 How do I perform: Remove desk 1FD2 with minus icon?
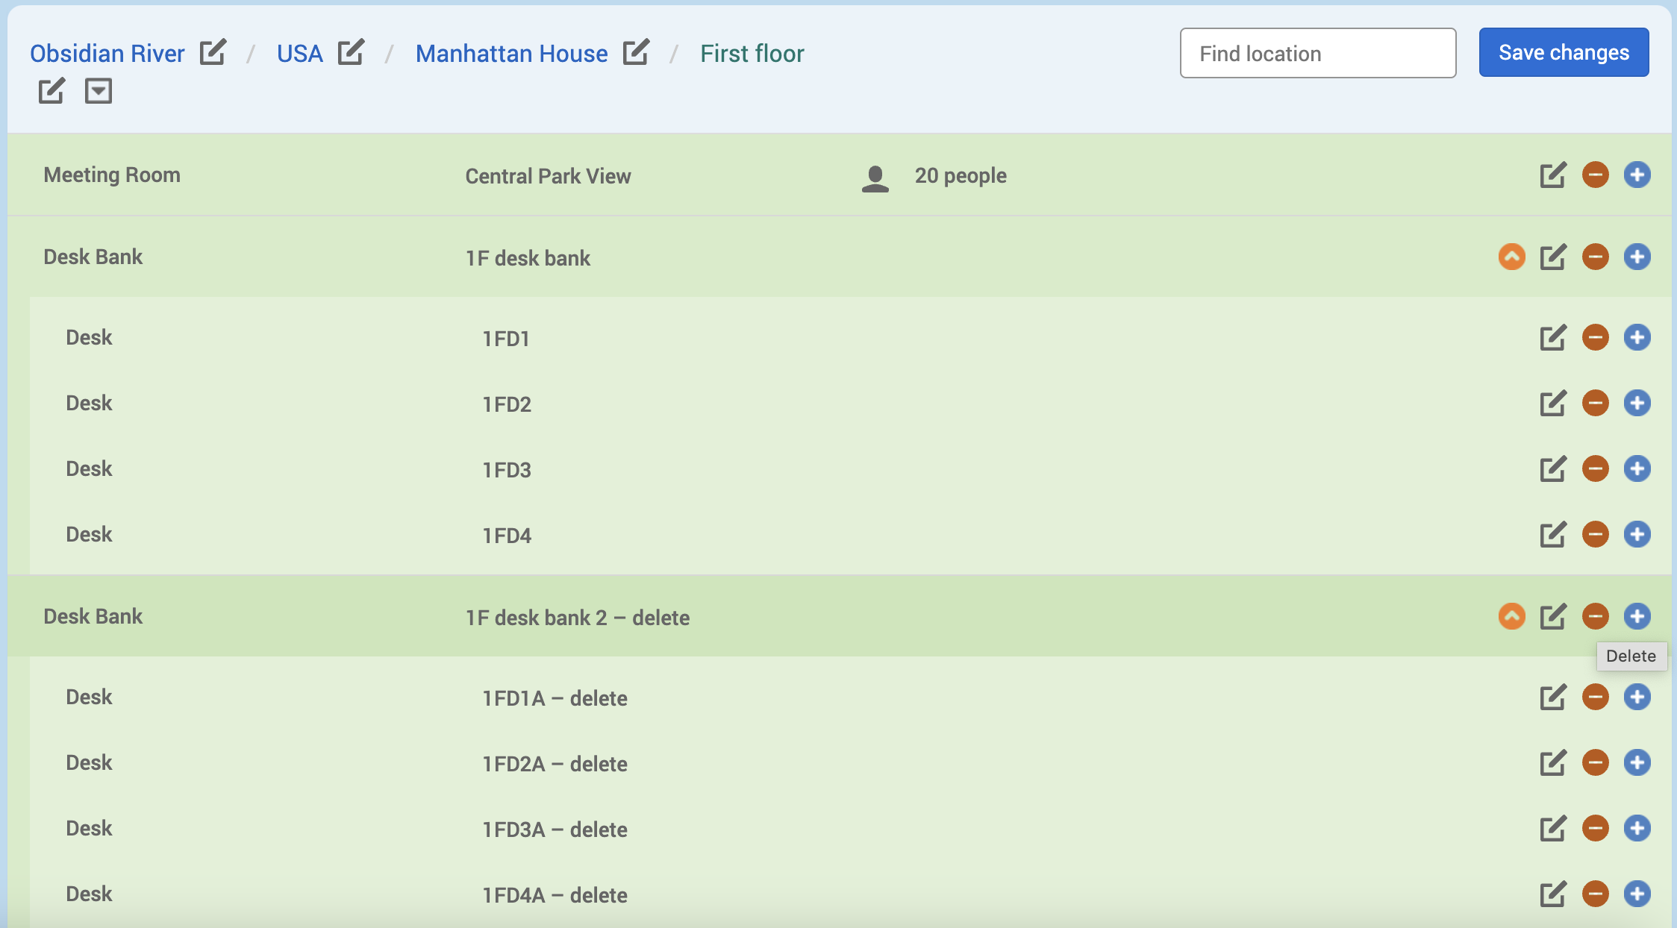coord(1595,404)
